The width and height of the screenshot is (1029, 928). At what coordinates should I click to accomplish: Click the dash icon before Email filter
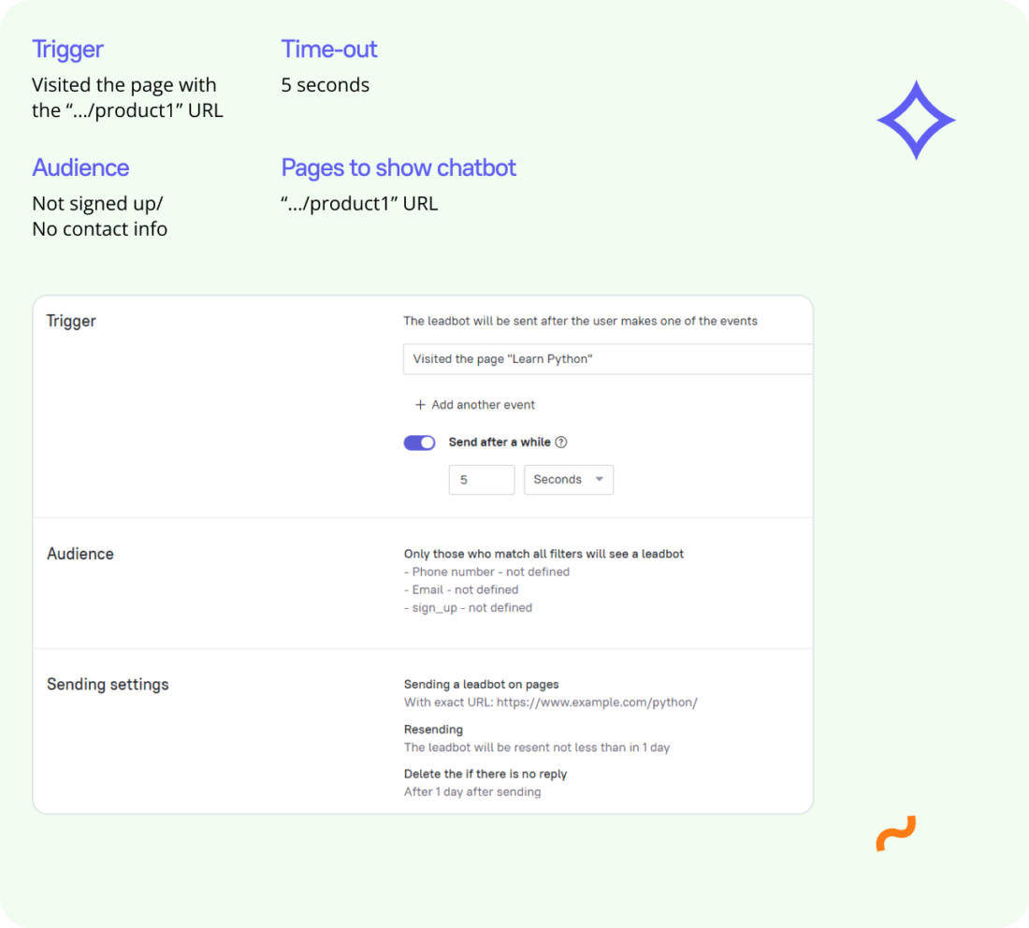[x=406, y=589]
